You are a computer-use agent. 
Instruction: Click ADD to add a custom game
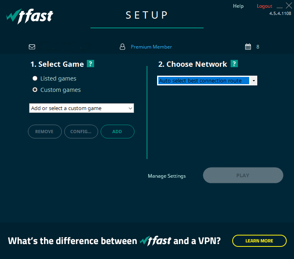pyautogui.click(x=118, y=132)
